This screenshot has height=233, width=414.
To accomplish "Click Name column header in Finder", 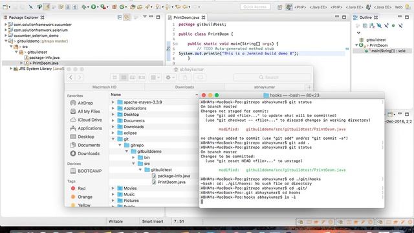I will (116, 94).
